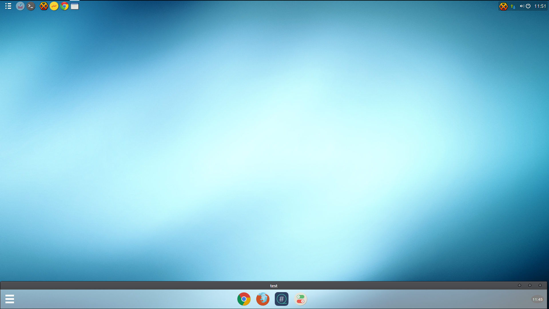Open the applications list menu in top panel
This screenshot has width=549, height=309.
click(8, 6)
